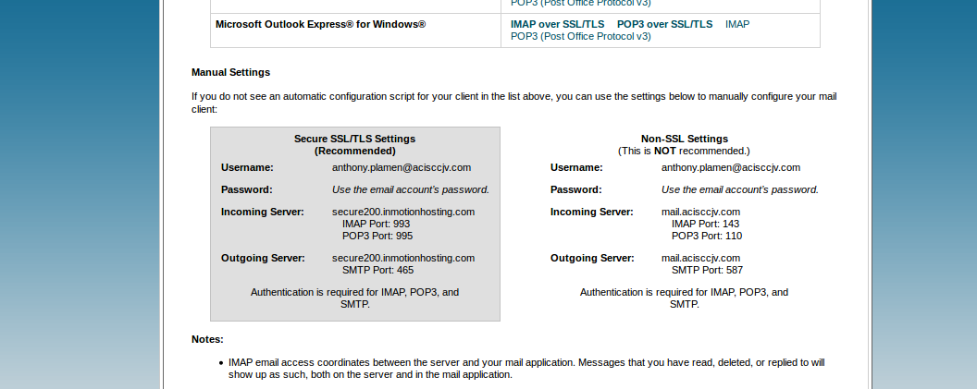
Task: Click POP3 (Post Office Protocol v3) under Outlook Express
Action: tap(580, 36)
